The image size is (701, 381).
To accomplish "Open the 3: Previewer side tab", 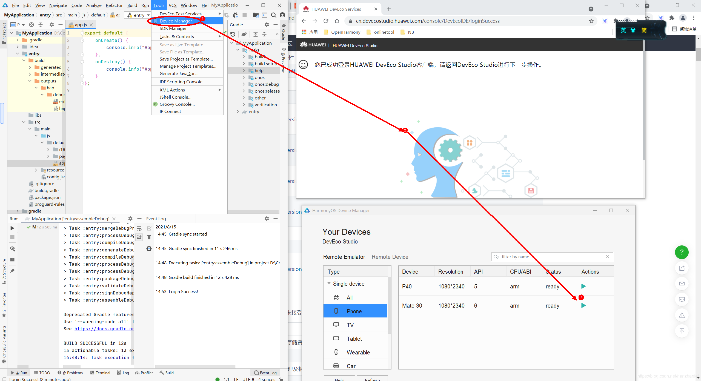I will [284, 61].
